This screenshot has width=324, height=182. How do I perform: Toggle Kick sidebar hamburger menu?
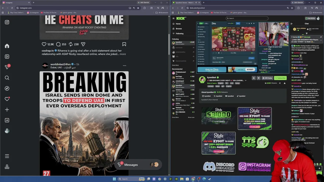click(173, 18)
